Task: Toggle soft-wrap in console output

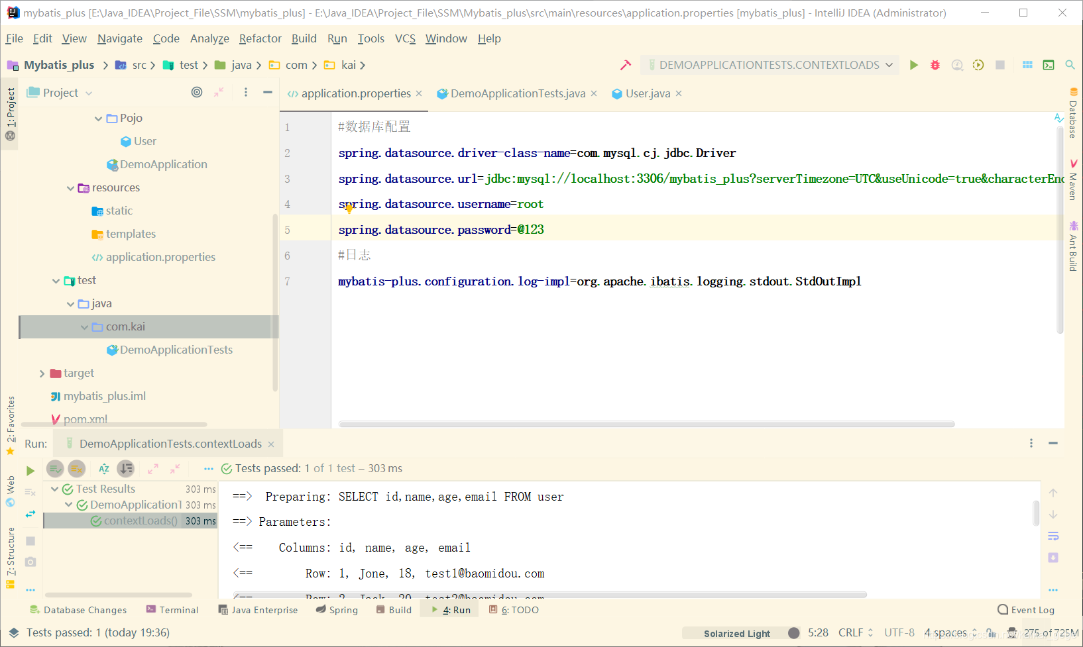Action: point(1053,536)
